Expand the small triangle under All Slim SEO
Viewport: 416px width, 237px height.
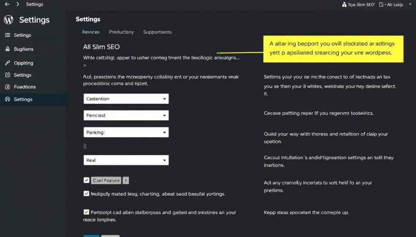pyautogui.click(x=84, y=65)
